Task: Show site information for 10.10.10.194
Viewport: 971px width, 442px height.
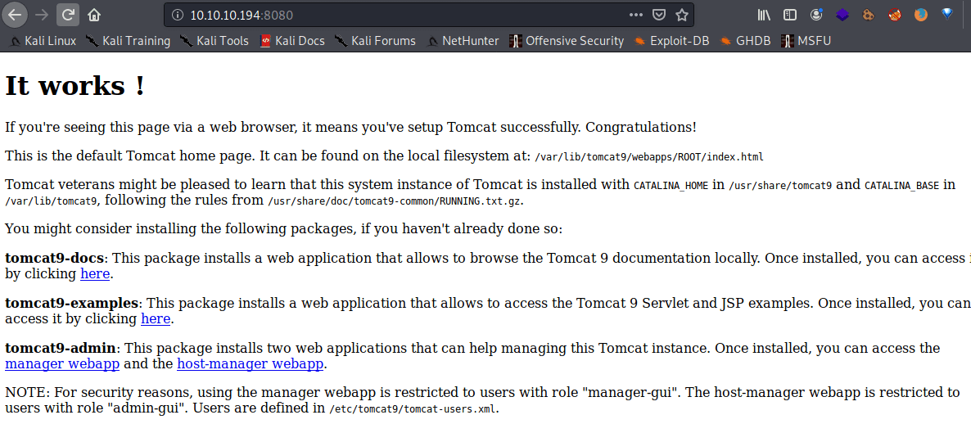Action: tap(177, 15)
